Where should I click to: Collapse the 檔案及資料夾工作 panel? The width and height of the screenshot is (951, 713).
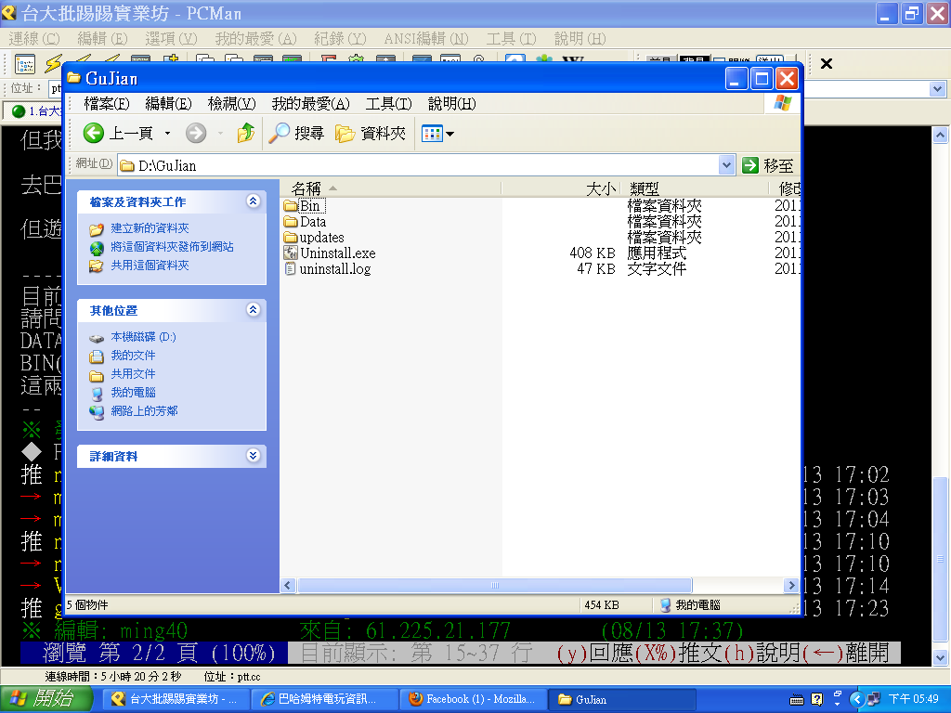coord(254,201)
